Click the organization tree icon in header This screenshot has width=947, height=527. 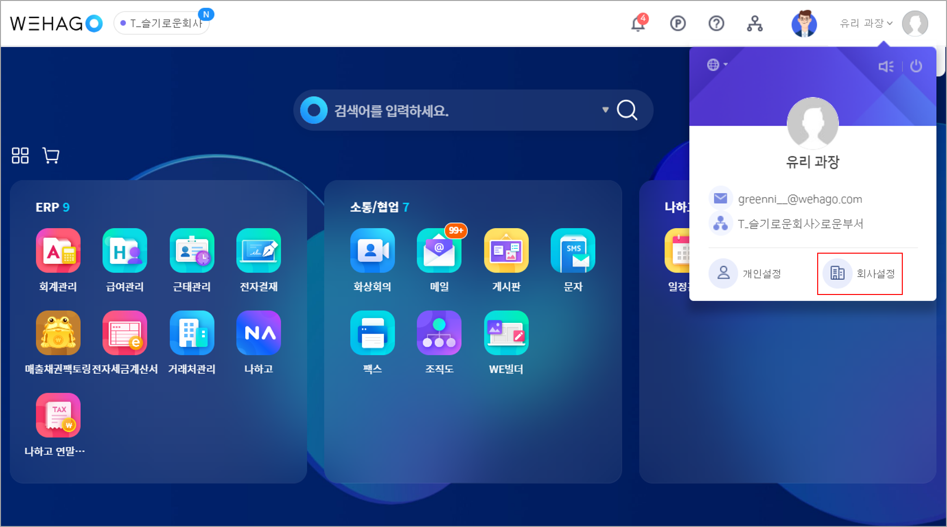tap(755, 23)
